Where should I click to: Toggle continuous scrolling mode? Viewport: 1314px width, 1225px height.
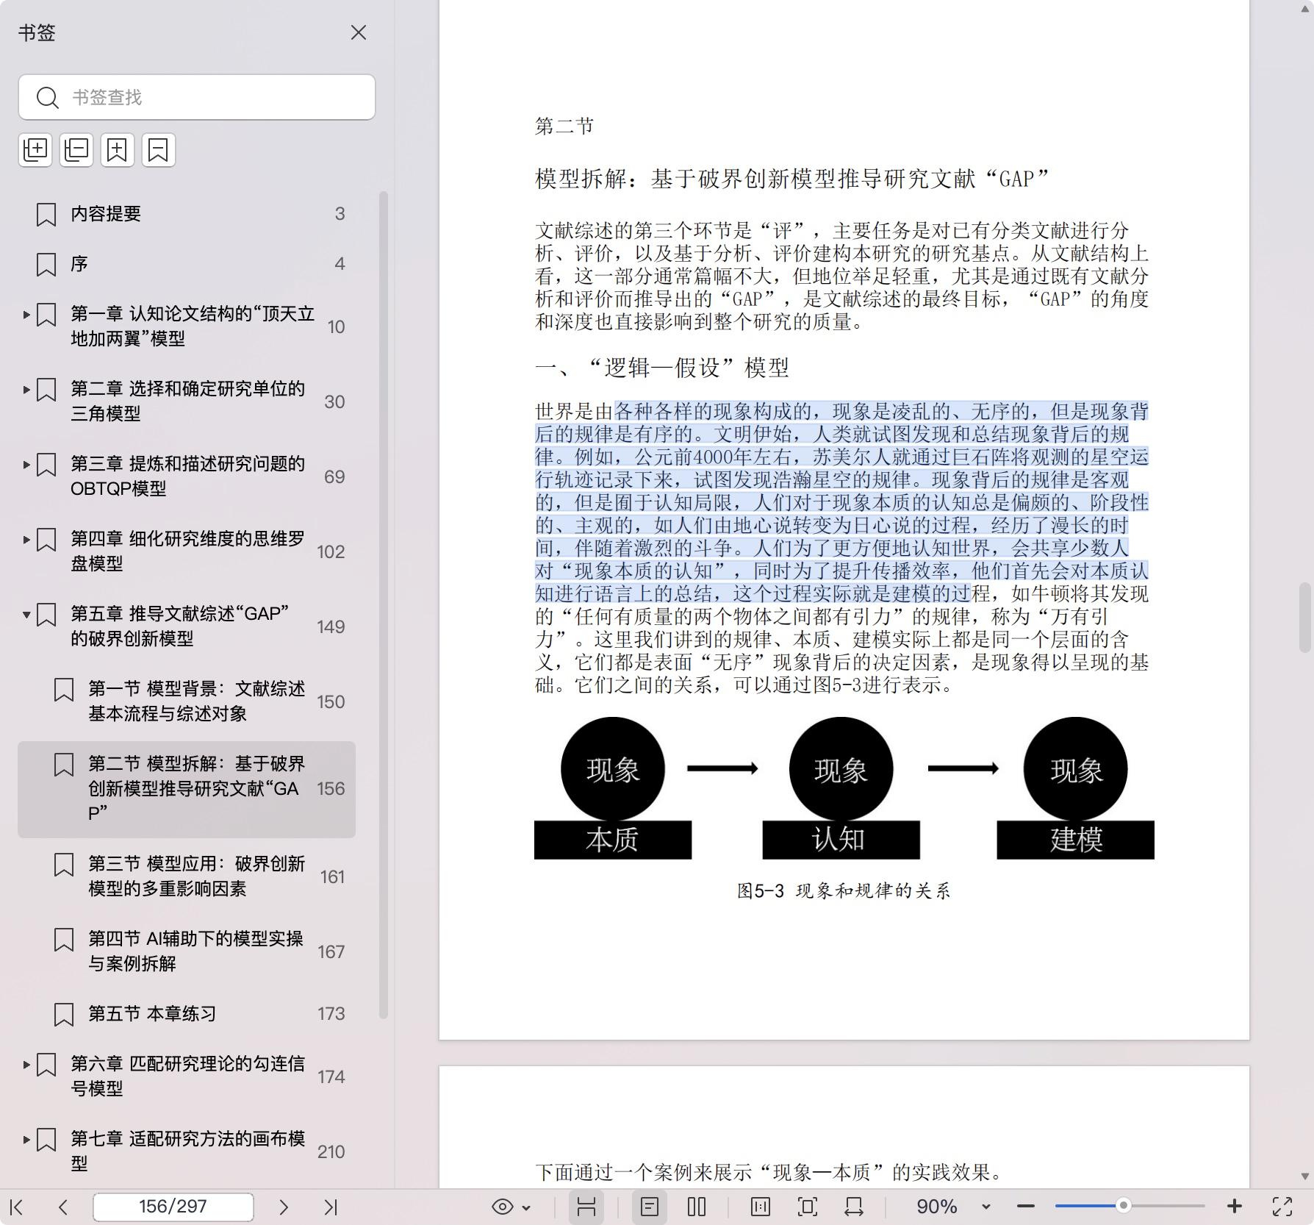pyautogui.click(x=586, y=1207)
